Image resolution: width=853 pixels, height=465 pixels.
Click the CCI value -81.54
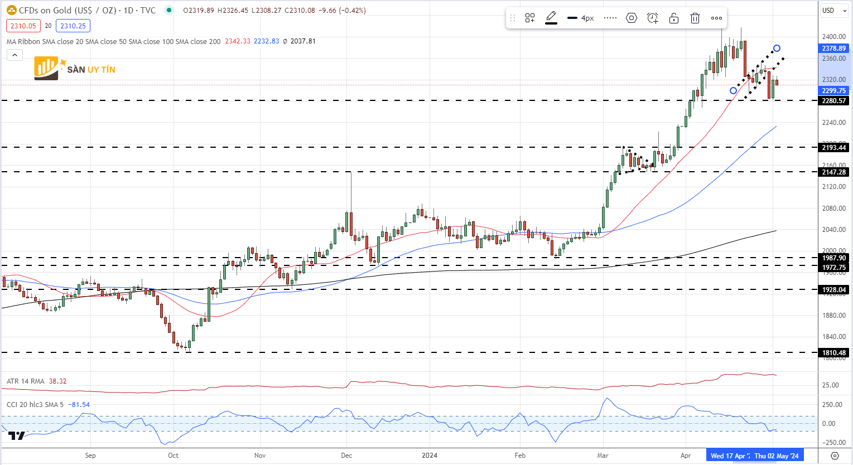[x=79, y=405]
